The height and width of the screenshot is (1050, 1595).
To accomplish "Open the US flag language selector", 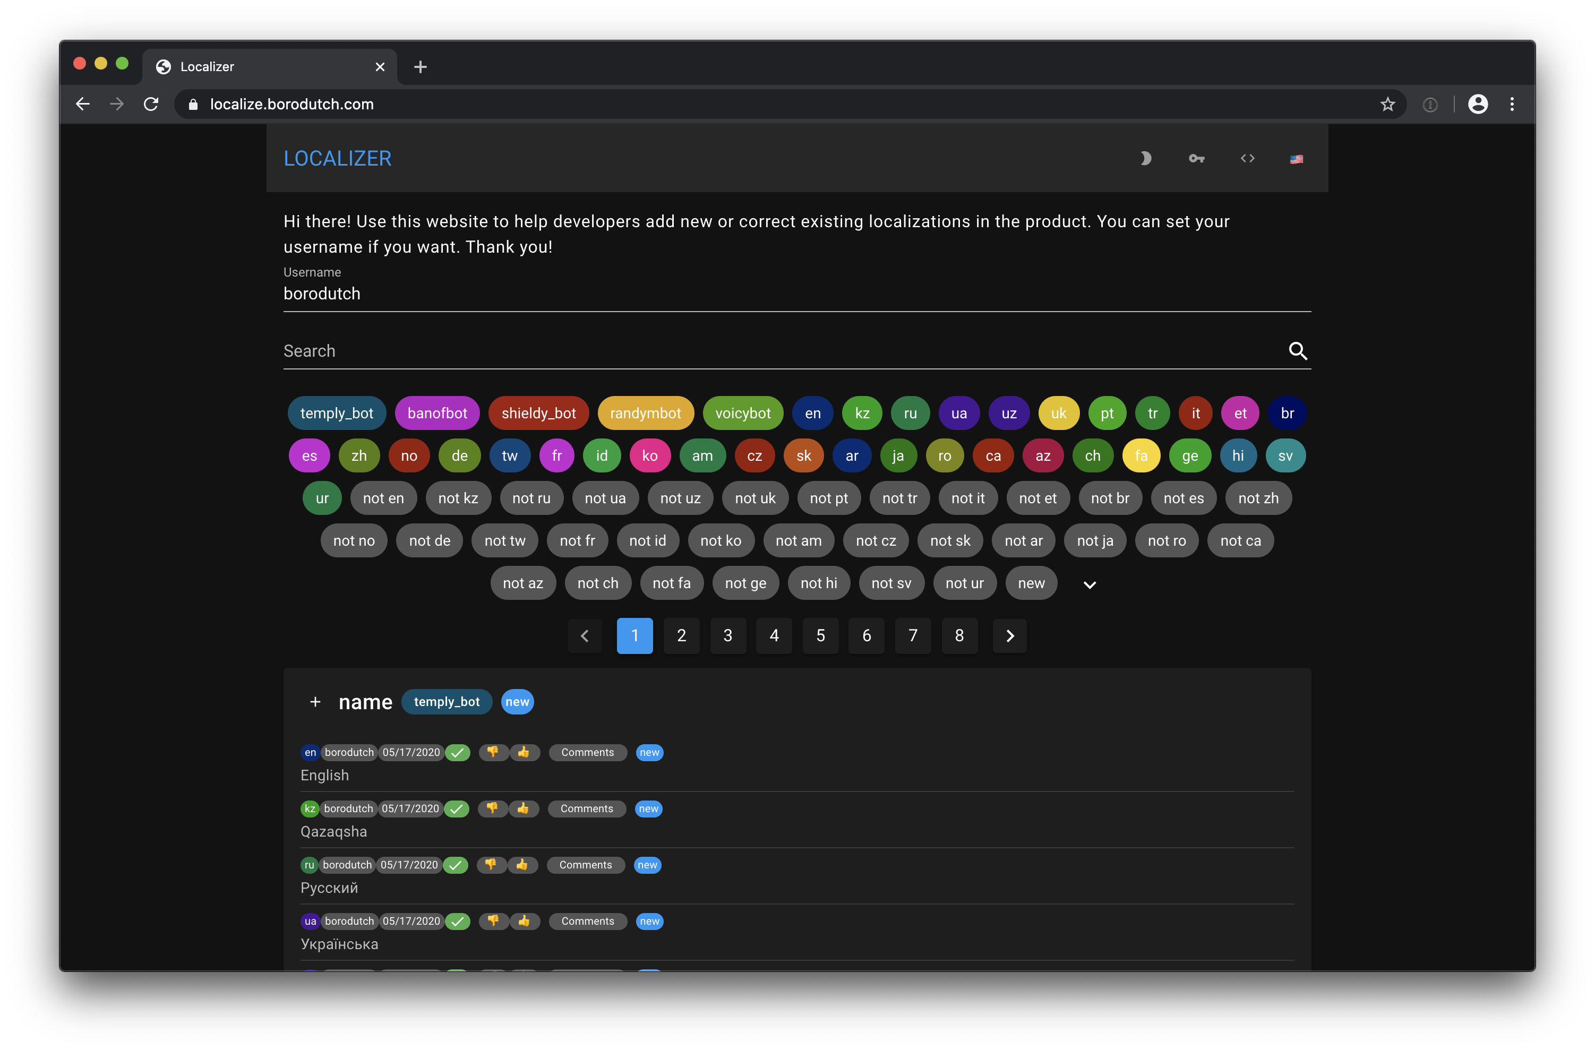I will [x=1296, y=159].
